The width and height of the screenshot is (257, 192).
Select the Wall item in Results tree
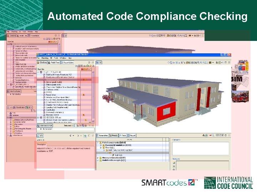click(119, 155)
